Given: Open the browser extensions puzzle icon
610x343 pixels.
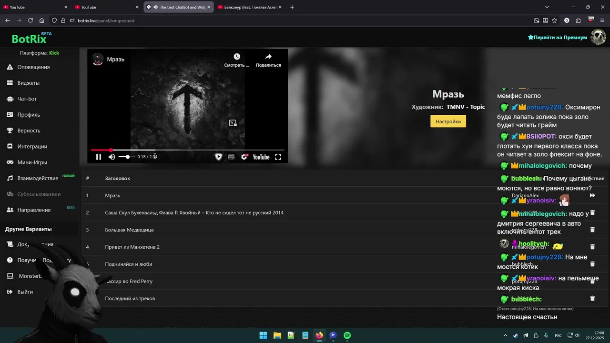Looking at the screenshot, I should 579,20.
